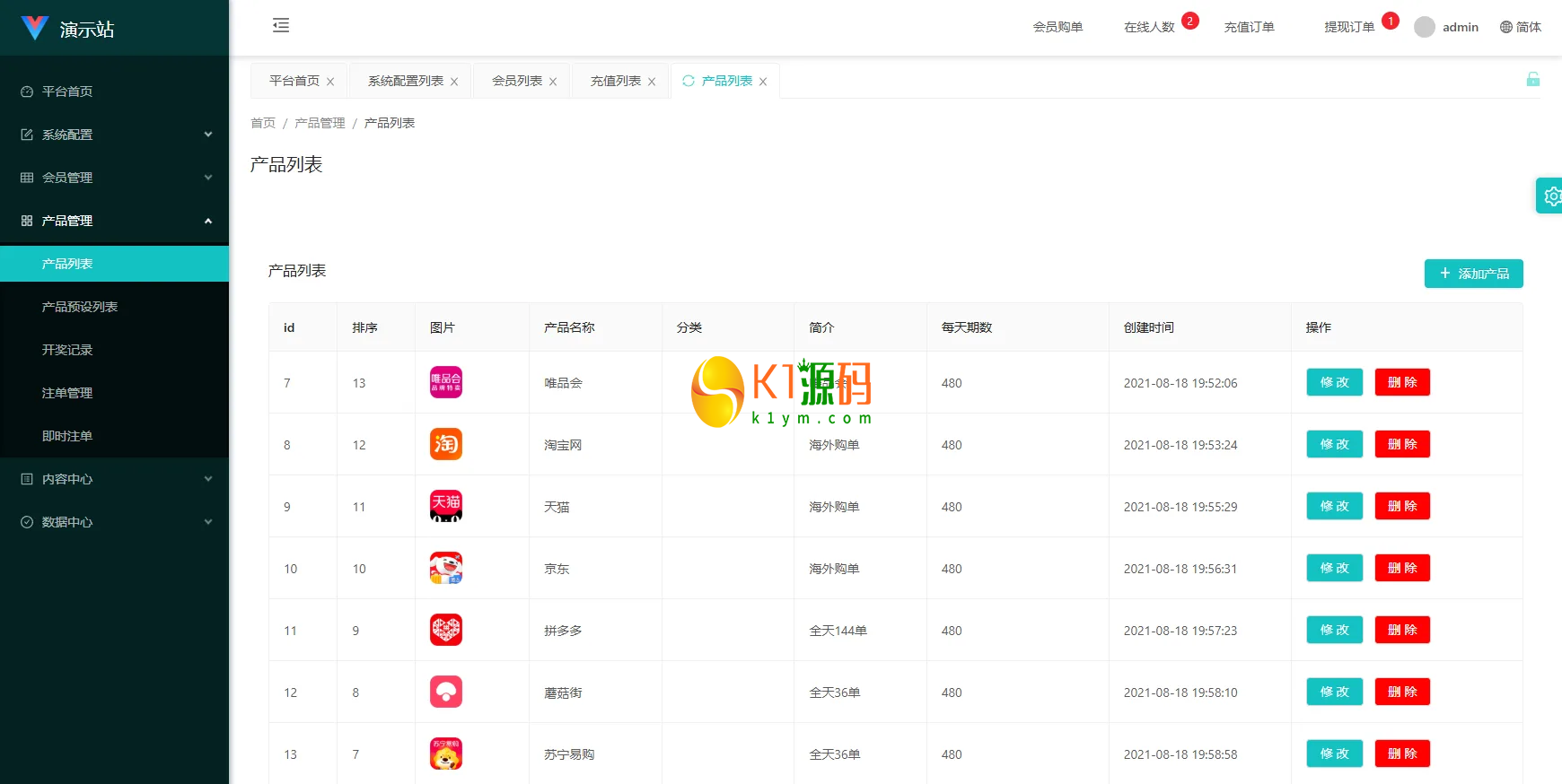Open the 简体 language dropdown

coord(1521,27)
